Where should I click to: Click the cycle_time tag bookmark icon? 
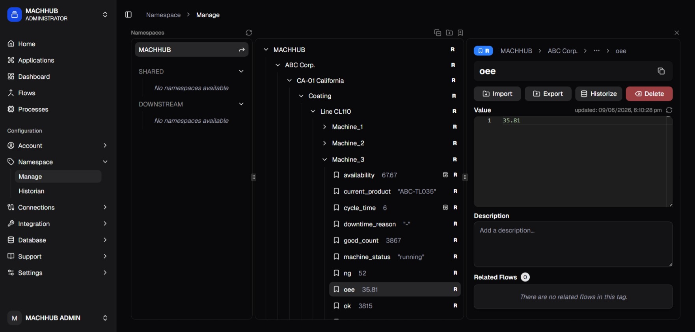(336, 207)
